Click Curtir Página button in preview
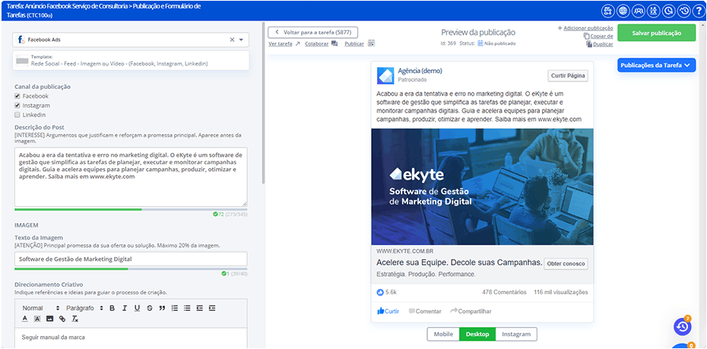Image resolution: width=707 pixels, height=349 pixels. pos(568,76)
